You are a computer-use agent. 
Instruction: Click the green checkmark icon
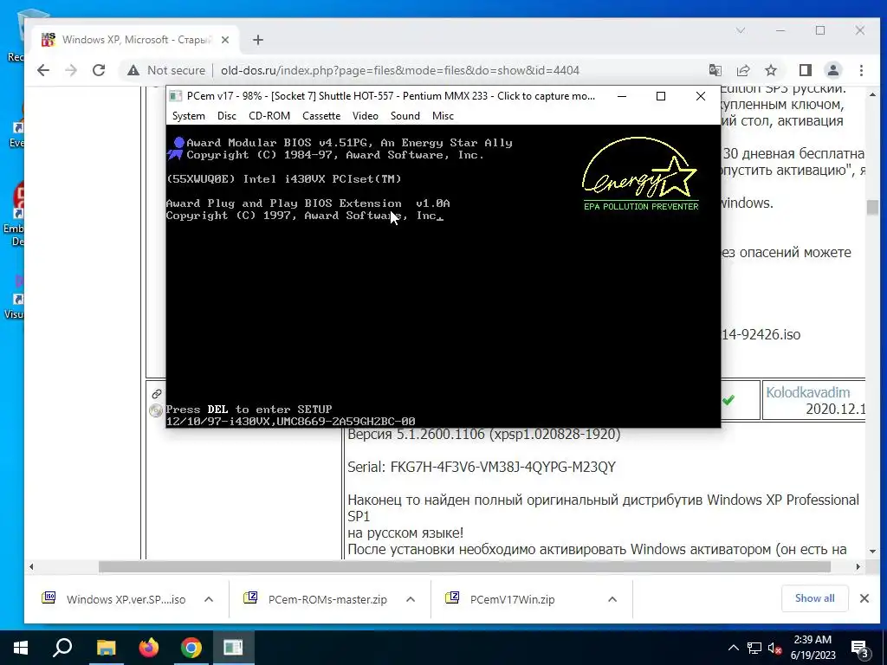tap(728, 400)
